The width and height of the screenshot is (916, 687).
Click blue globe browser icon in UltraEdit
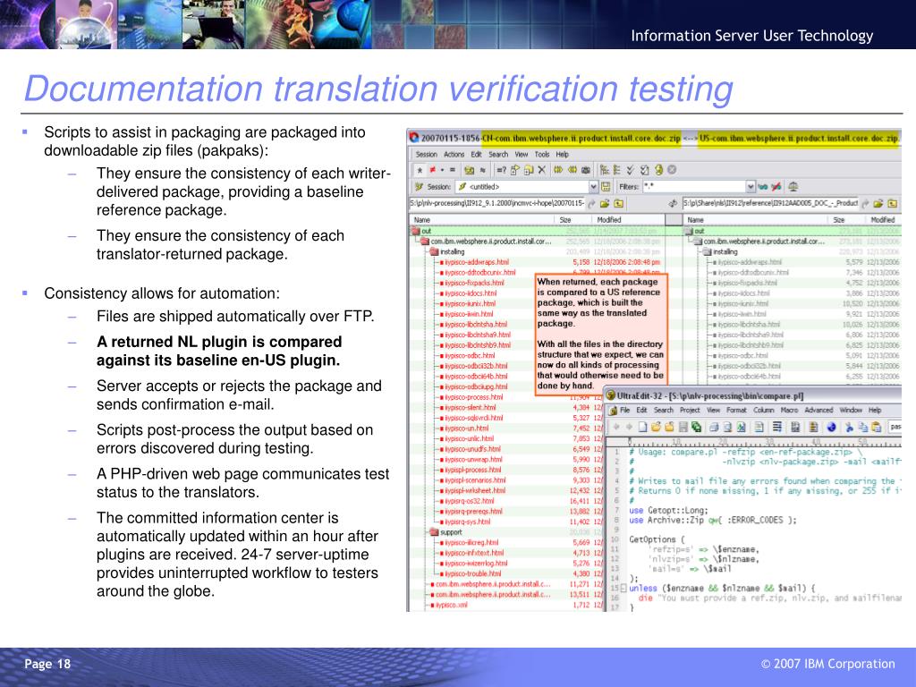831,427
